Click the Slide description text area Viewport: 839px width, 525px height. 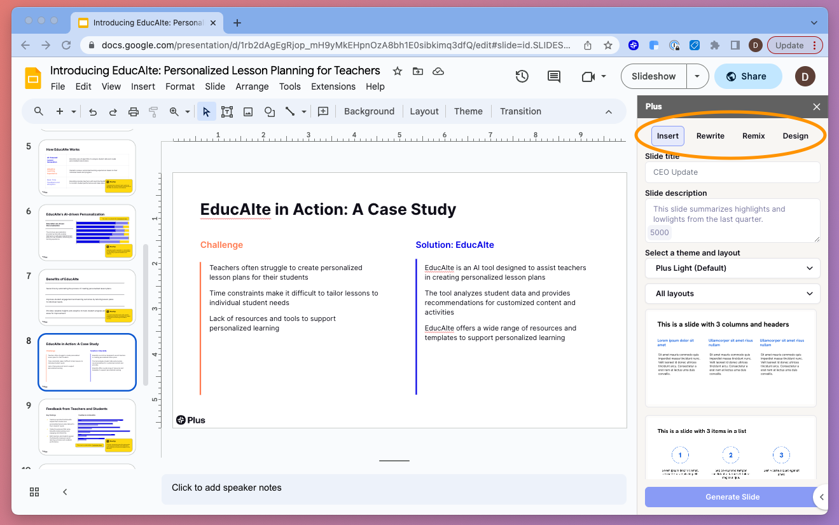732,221
